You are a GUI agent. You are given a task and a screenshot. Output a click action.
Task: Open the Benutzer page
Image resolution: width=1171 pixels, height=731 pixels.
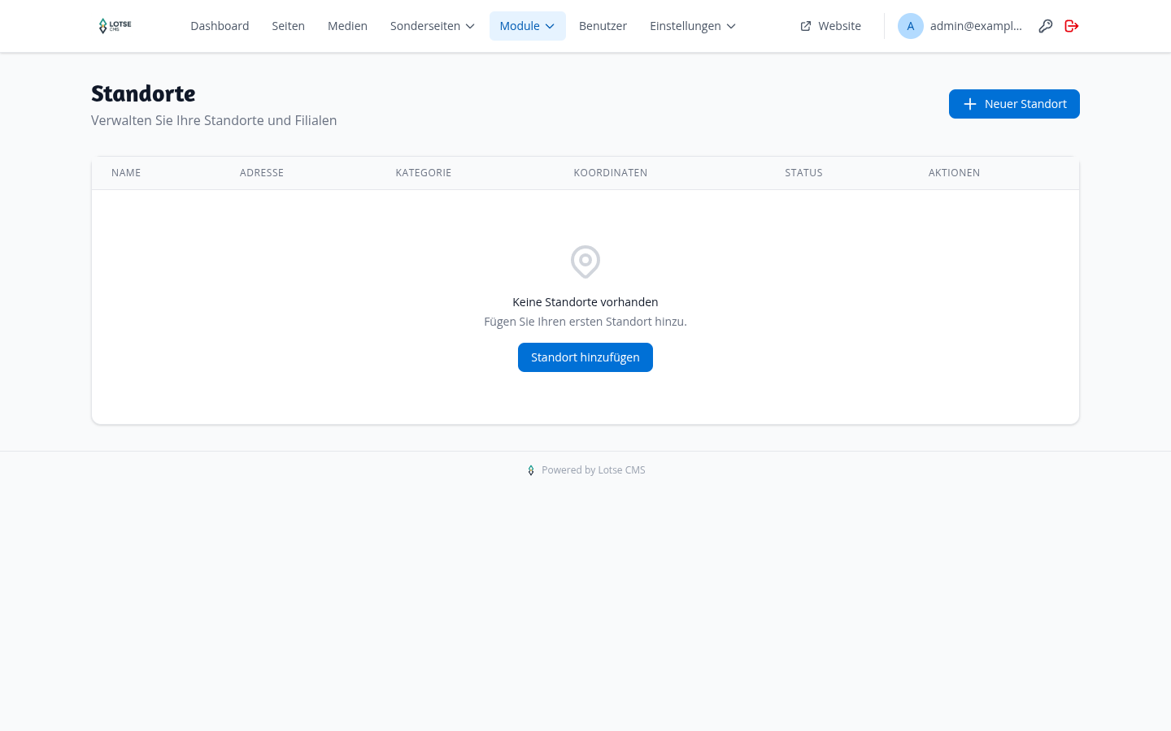(x=603, y=26)
